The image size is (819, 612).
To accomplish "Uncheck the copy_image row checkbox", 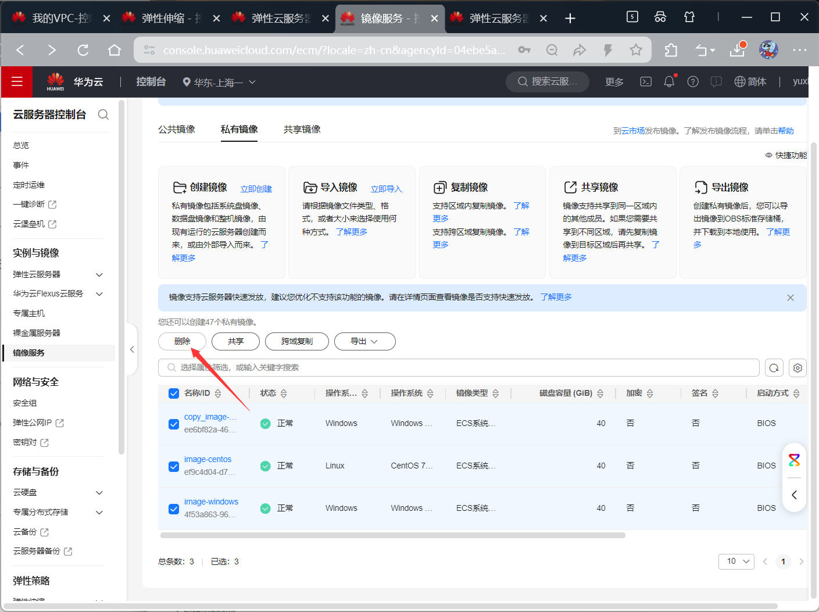I will (x=174, y=424).
